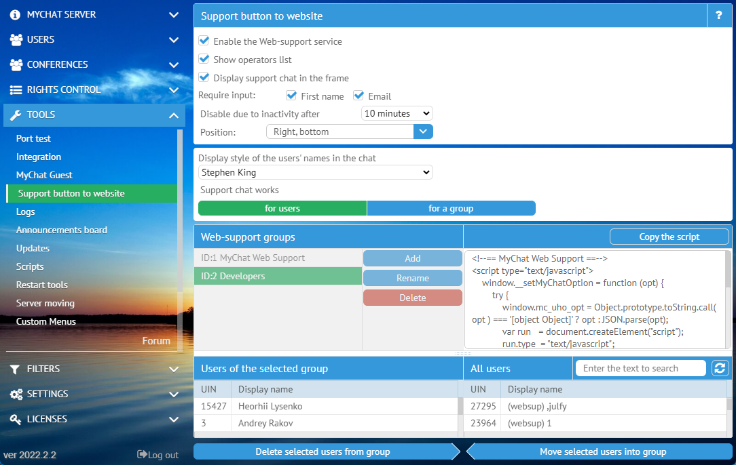This screenshot has height=465, width=736.
Task: Click the Log out door icon
Action: [142, 454]
